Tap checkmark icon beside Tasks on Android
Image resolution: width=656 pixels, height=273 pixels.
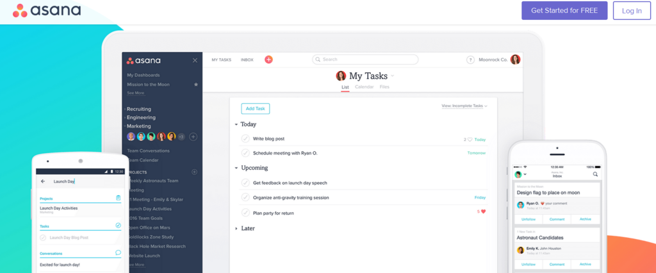coord(118,226)
